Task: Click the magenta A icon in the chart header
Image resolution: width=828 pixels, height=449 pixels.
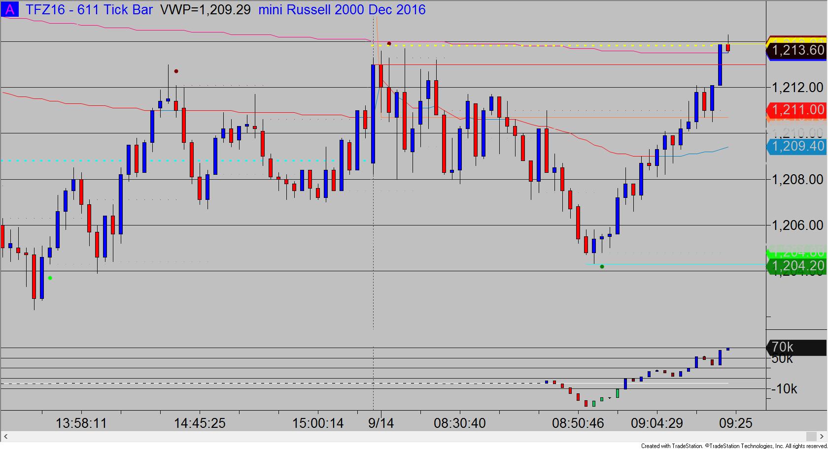Action: click(10, 9)
